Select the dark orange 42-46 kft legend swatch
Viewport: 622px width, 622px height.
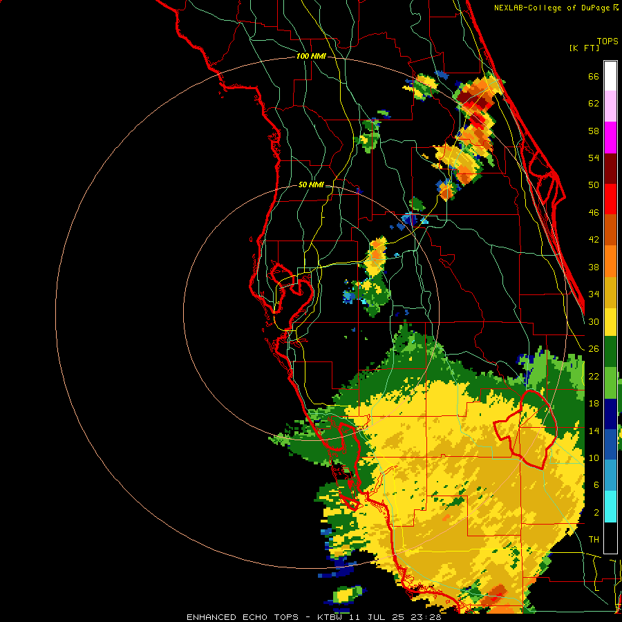tap(610, 230)
